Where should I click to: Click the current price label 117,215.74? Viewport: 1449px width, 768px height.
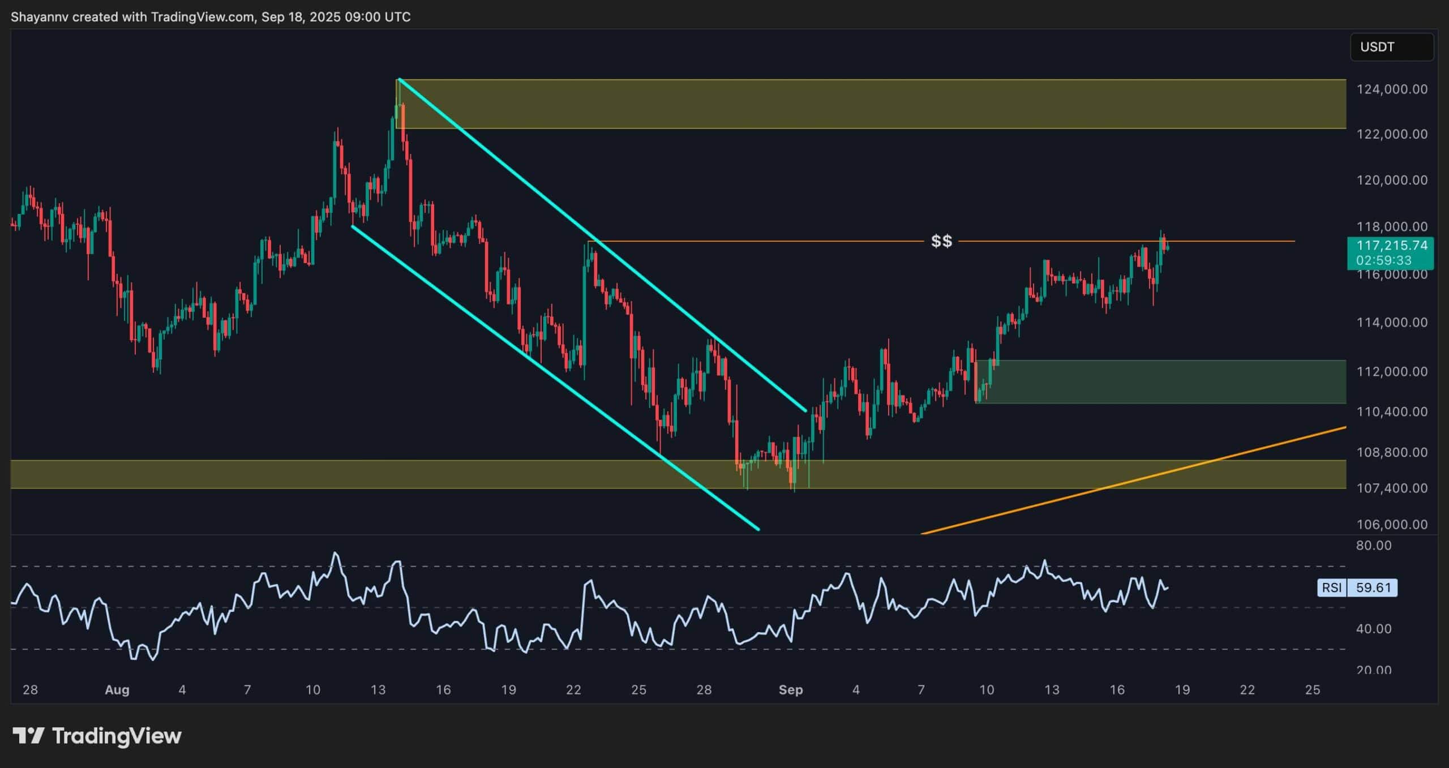[1392, 246]
